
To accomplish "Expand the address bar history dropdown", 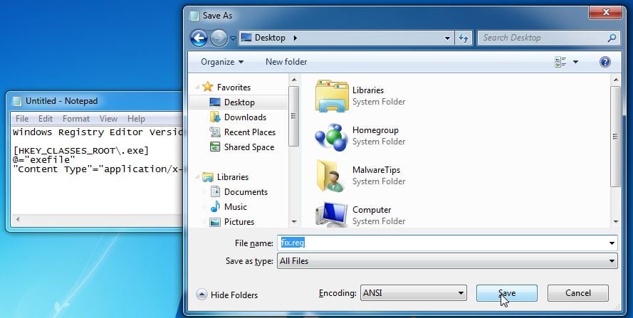I will [x=447, y=38].
